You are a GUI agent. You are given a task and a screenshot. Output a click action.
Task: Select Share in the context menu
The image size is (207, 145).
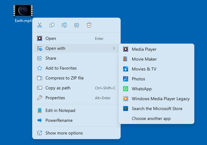[76, 58]
